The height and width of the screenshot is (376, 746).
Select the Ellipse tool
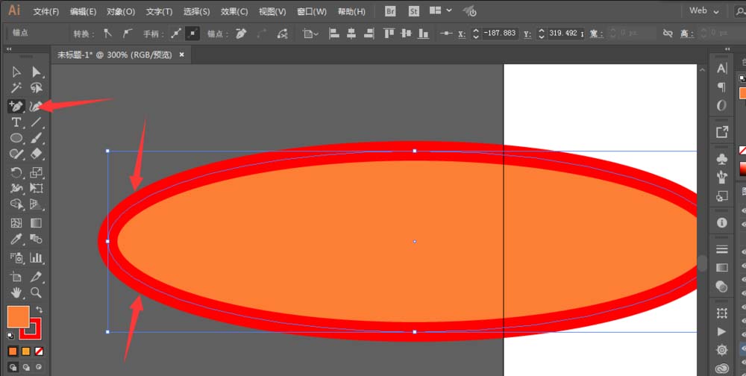[16, 139]
